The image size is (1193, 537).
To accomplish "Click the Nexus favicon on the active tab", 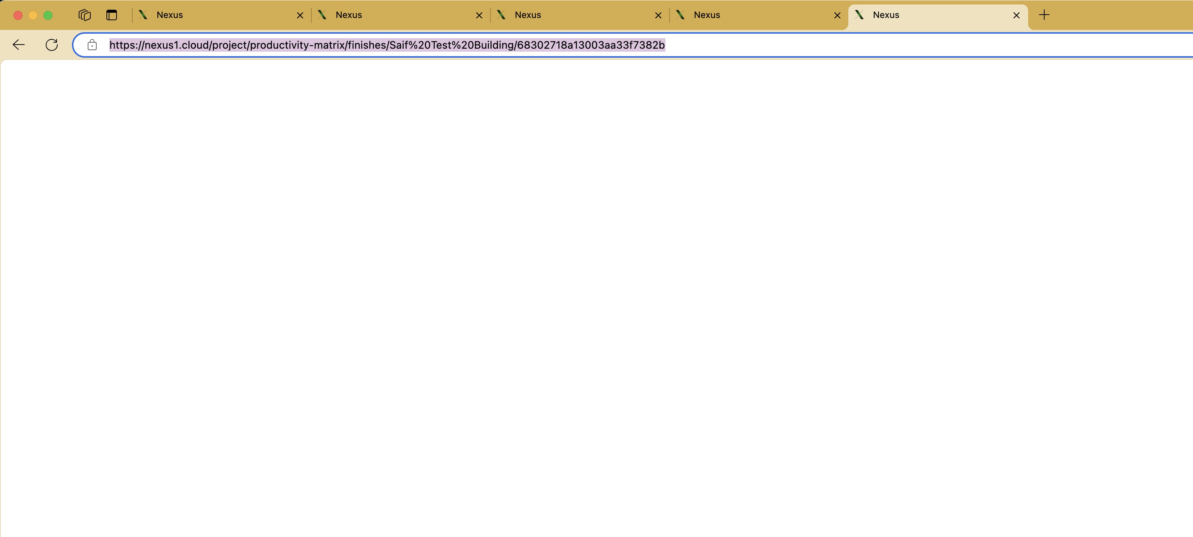I will coord(860,15).
